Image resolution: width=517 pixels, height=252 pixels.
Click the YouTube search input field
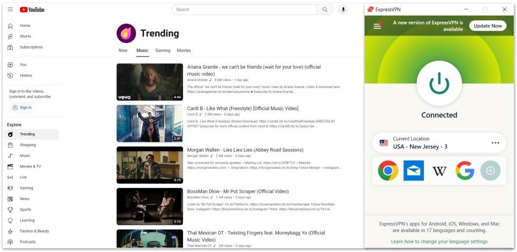click(244, 10)
